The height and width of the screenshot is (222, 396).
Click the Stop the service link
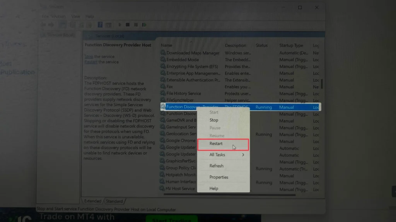point(89,57)
